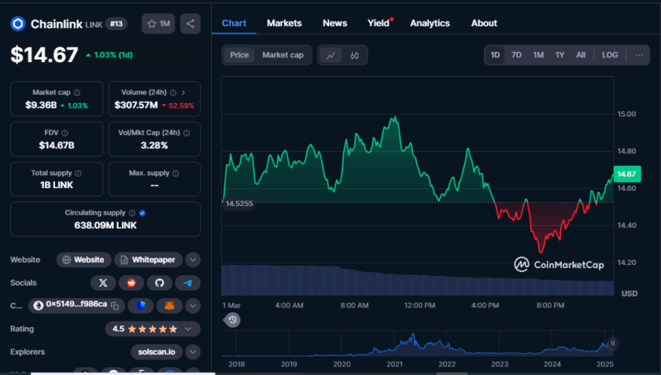
Task: Open the Chart tab
Action: pos(234,23)
